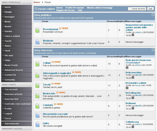
Task: Open Inserisci link in user menu
Action: [16, 99]
